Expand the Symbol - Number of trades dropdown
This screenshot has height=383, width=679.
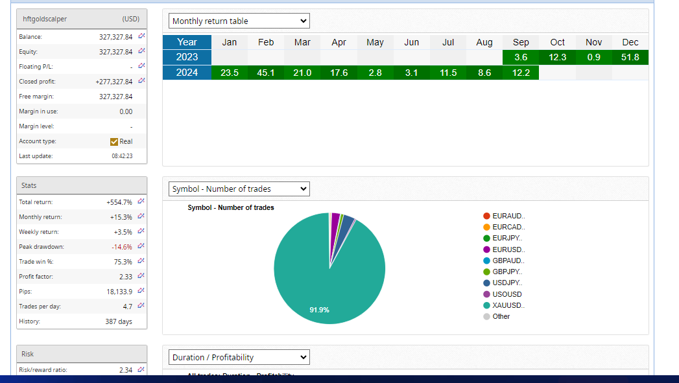coord(239,189)
